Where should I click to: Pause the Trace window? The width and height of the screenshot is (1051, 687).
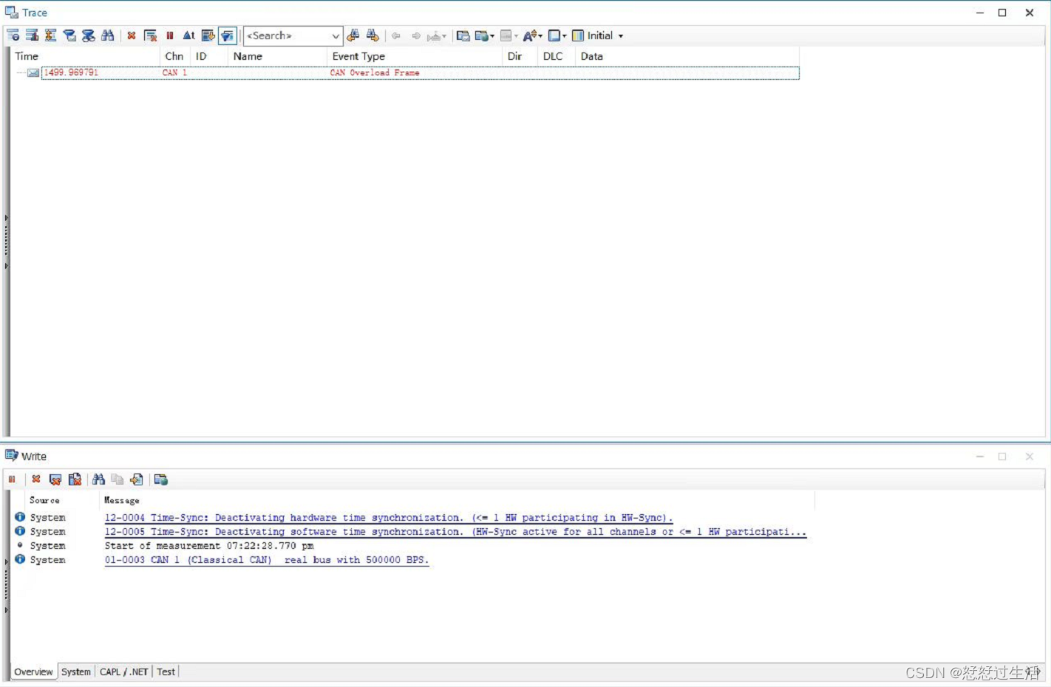pyautogui.click(x=170, y=35)
